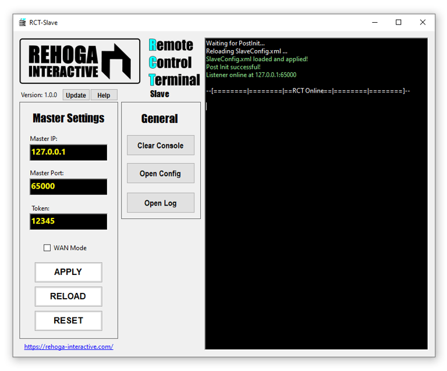Click the Rehoga Interactive logo
Viewport: 447px width, 371px height.
pyautogui.click(x=80, y=61)
